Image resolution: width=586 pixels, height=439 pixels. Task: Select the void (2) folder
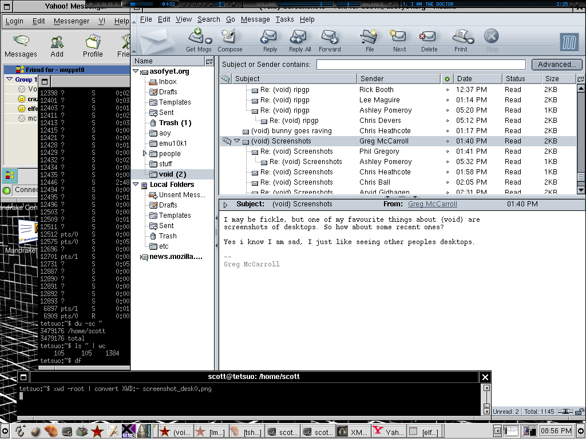point(172,174)
